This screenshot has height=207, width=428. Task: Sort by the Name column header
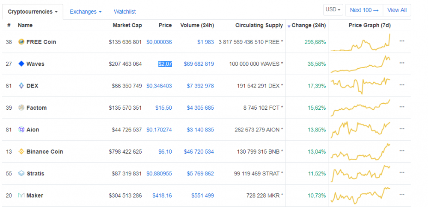[25, 25]
